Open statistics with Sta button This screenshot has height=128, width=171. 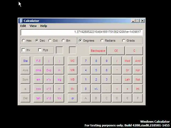(25, 61)
